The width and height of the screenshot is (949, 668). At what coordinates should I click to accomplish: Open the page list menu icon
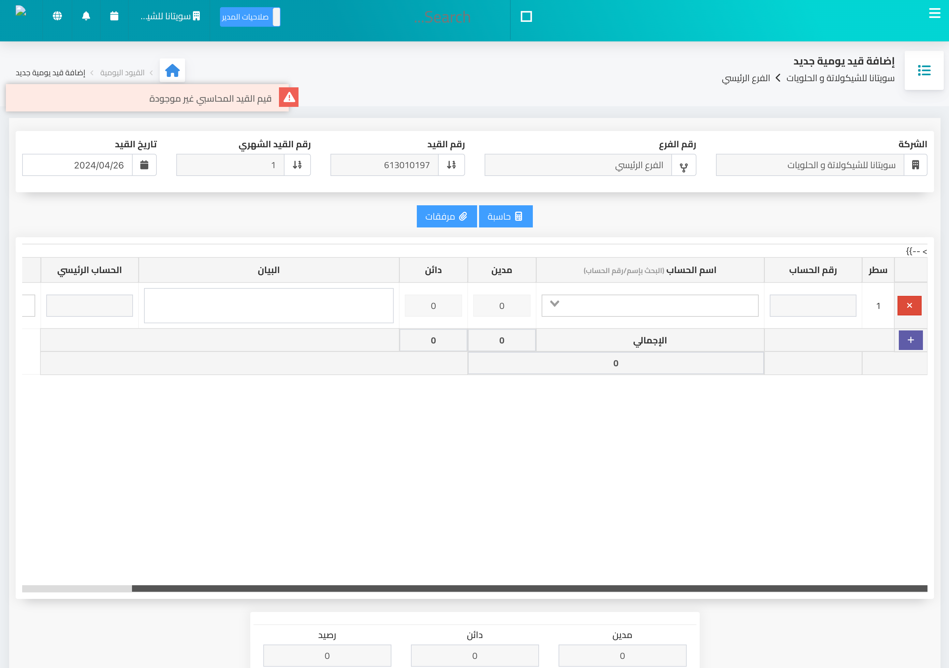coord(924,70)
